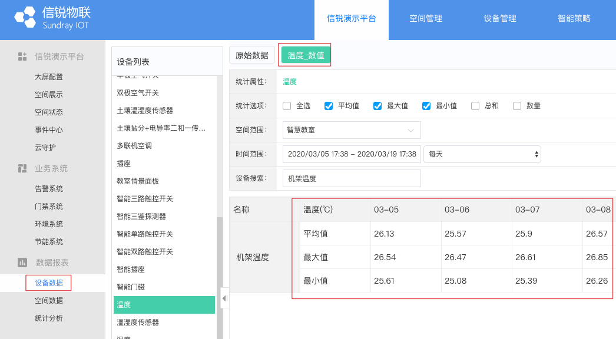616x339 pixels.
Task: Open the 设备管理 top tab
Action: (x=500, y=18)
